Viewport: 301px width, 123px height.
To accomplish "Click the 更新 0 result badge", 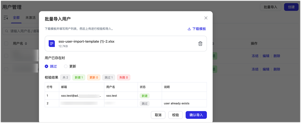I will (94, 77).
